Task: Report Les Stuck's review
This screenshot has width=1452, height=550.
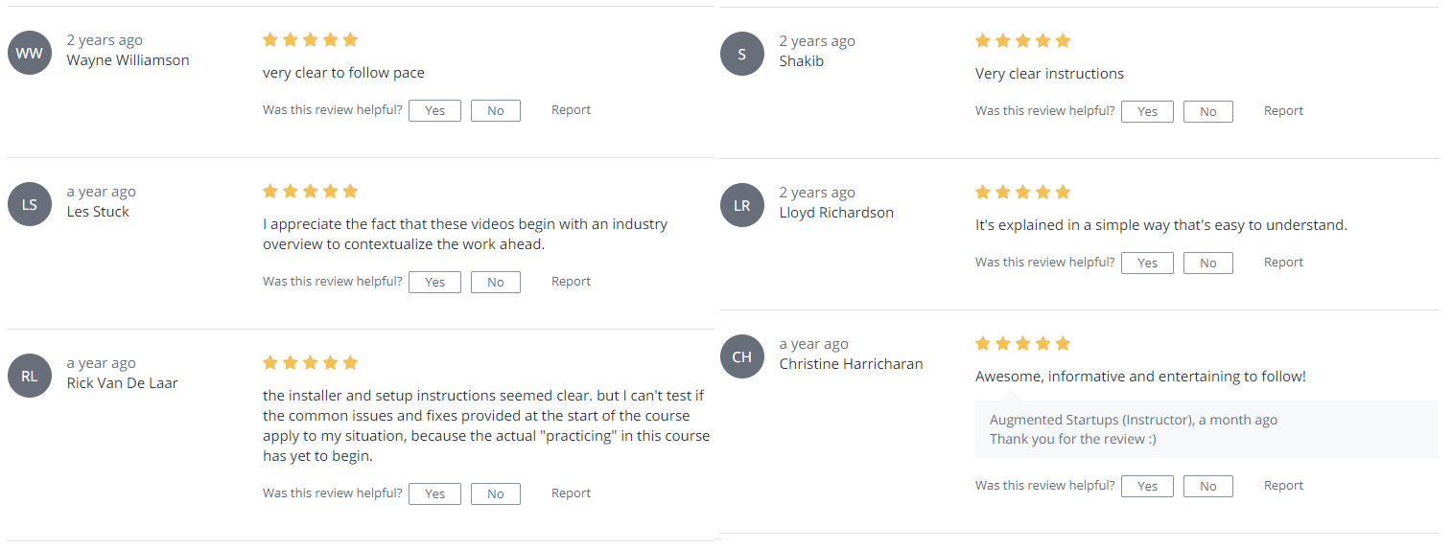Action: [x=571, y=282]
